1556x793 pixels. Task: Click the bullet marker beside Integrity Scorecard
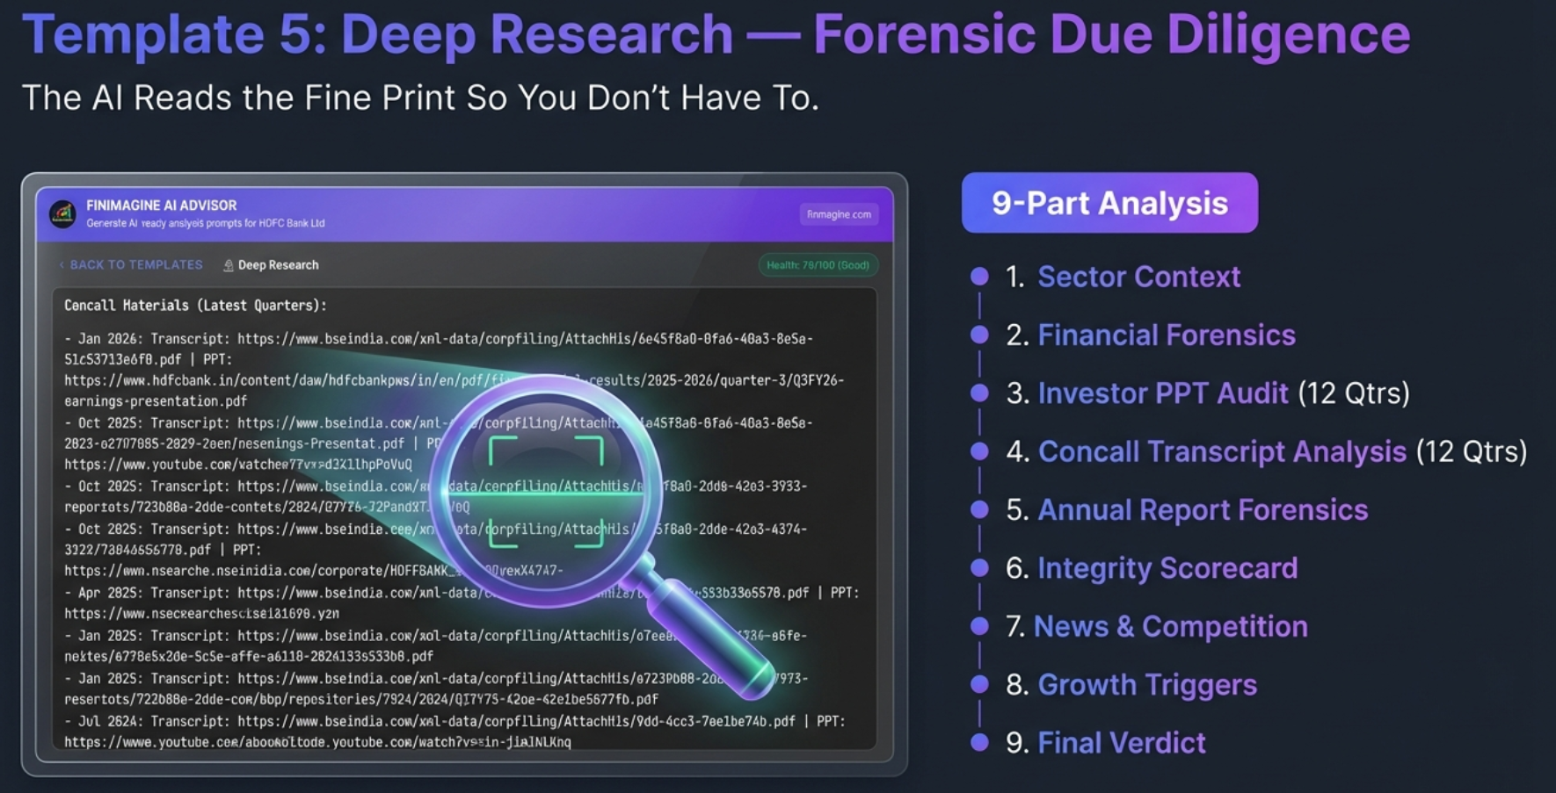coord(981,568)
